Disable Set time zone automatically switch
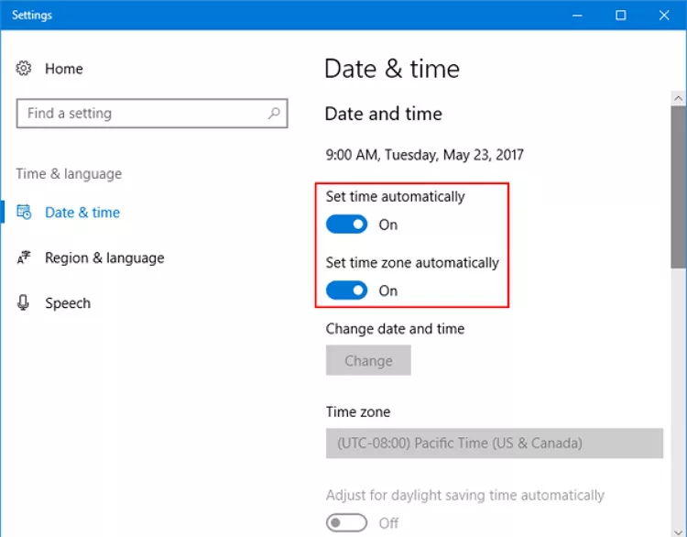The image size is (687, 537). pos(346,290)
